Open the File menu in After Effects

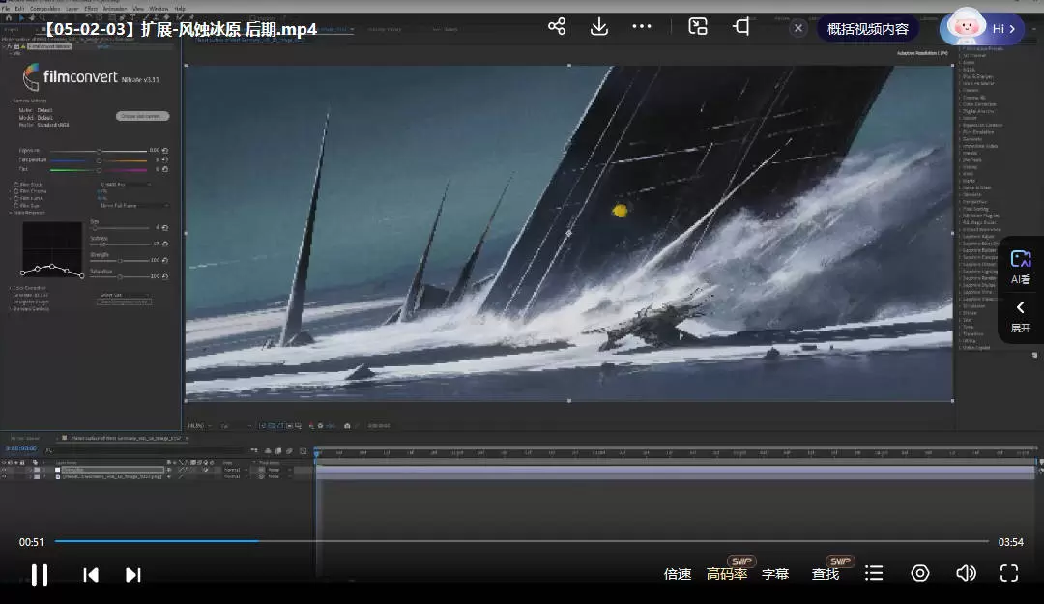(x=6, y=9)
